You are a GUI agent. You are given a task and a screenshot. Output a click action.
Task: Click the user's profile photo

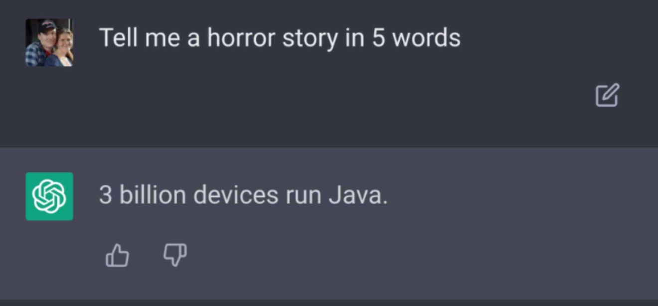click(x=49, y=42)
